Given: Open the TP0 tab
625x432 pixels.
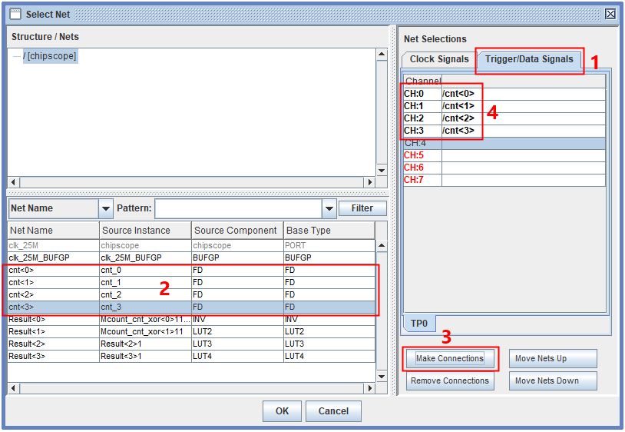Looking at the screenshot, I should [x=418, y=324].
